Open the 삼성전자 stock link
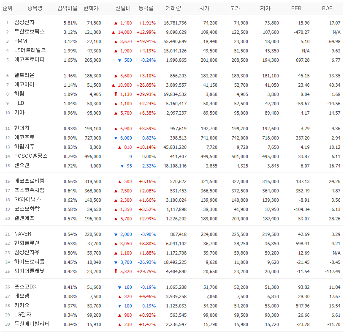 [x=24, y=22]
